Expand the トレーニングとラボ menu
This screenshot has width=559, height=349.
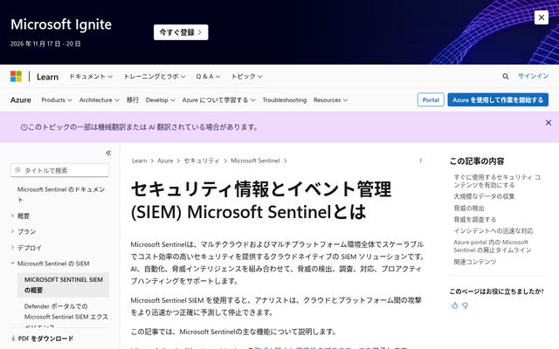click(x=155, y=76)
